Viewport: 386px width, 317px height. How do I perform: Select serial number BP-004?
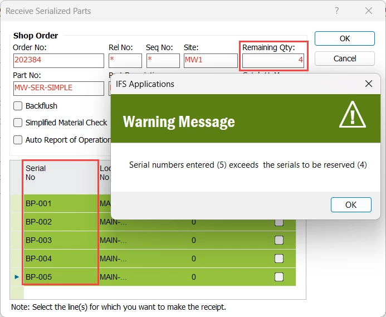pos(61,259)
